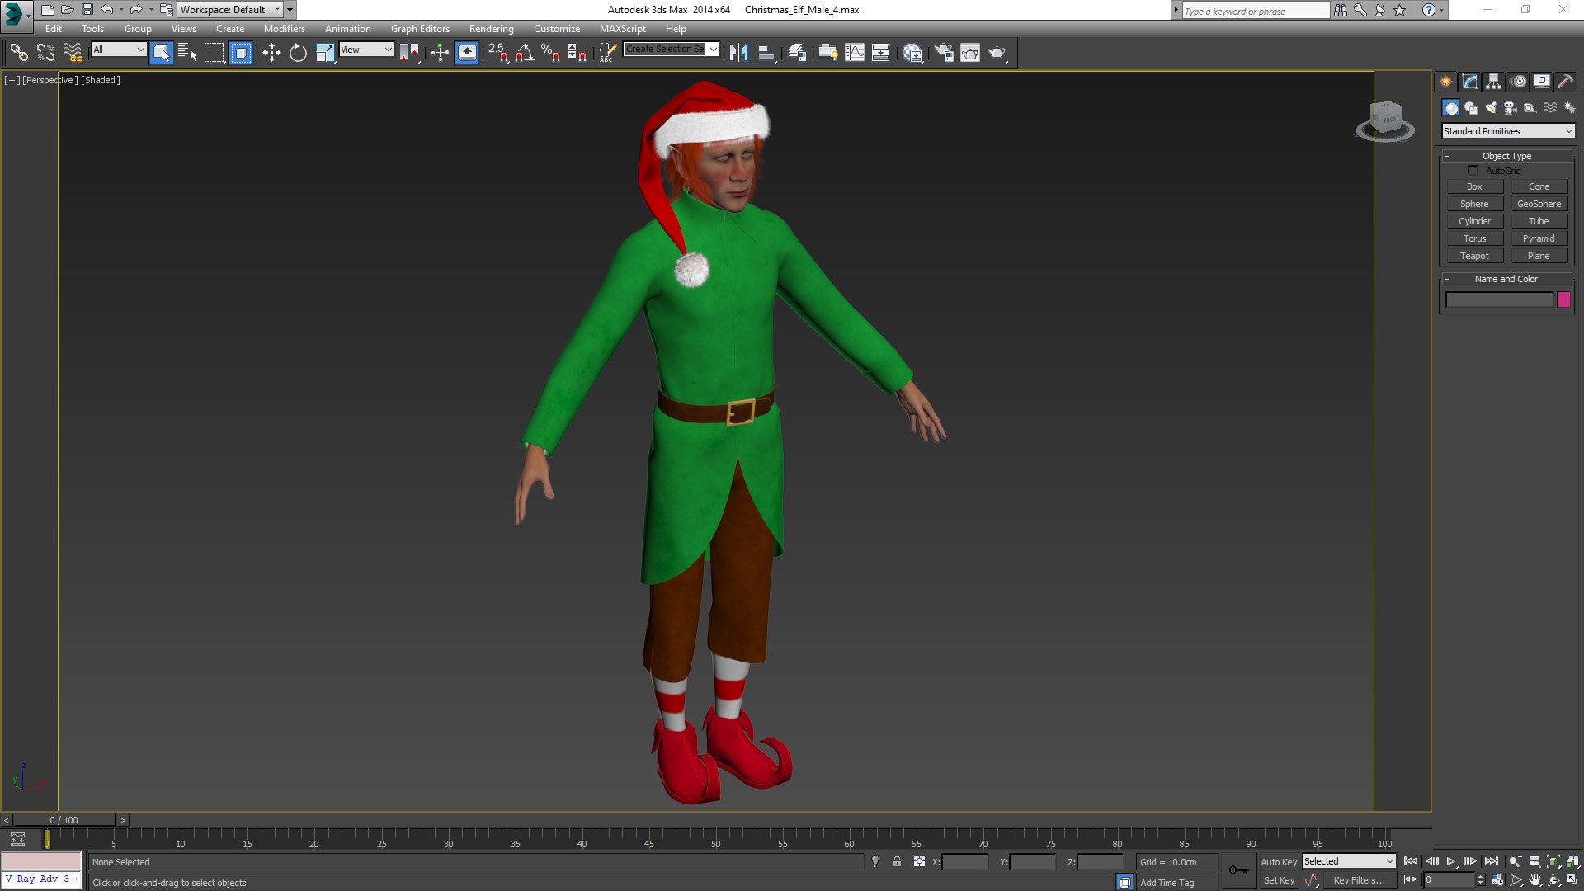
Task: Click the Select and Link tool
Action: [18, 53]
